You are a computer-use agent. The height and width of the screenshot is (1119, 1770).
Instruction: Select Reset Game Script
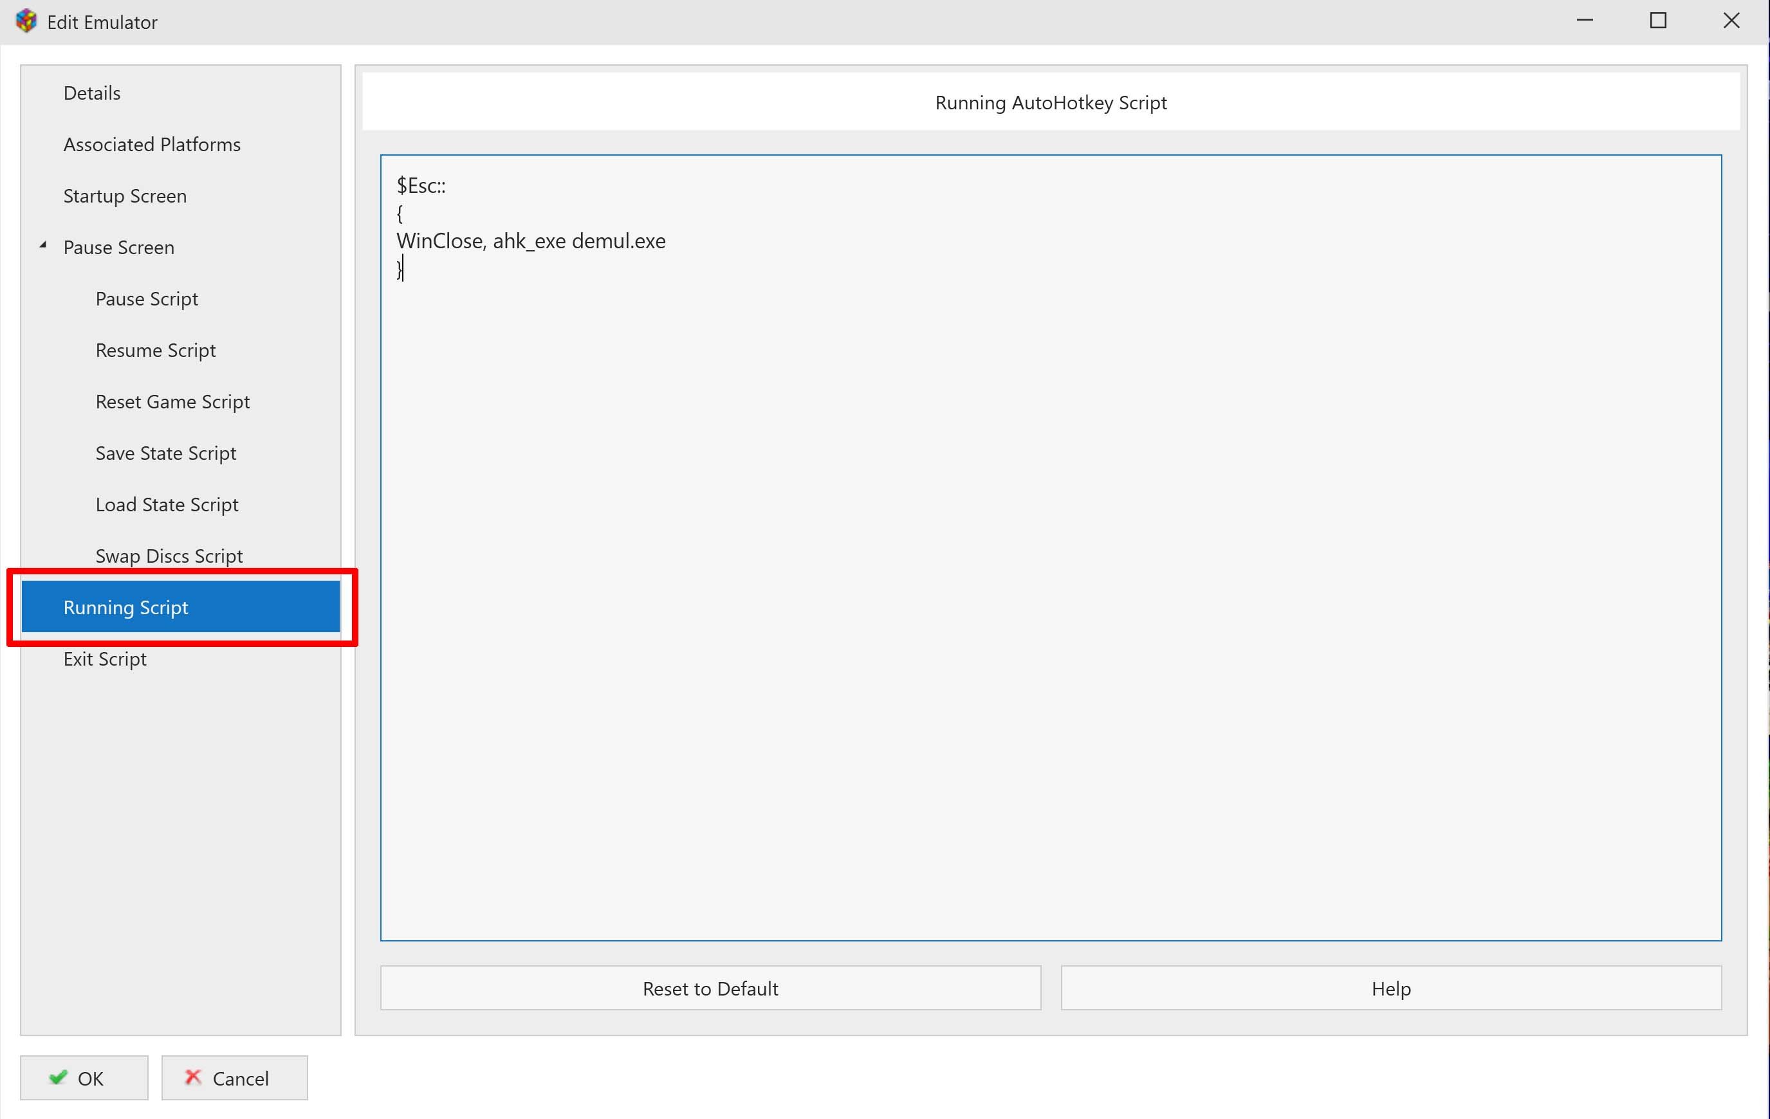coord(180,401)
